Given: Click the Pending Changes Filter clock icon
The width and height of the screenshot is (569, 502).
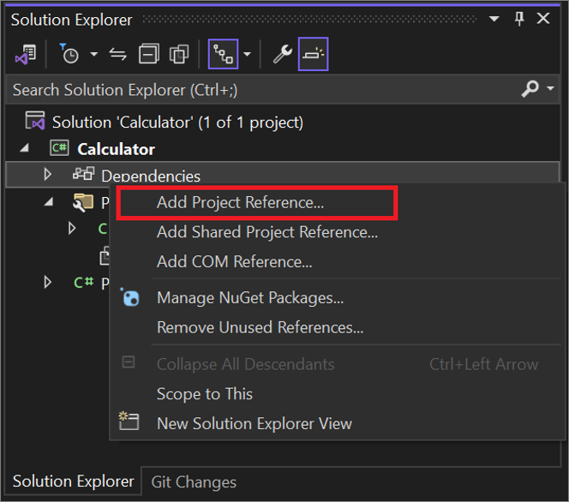Looking at the screenshot, I should (x=70, y=55).
